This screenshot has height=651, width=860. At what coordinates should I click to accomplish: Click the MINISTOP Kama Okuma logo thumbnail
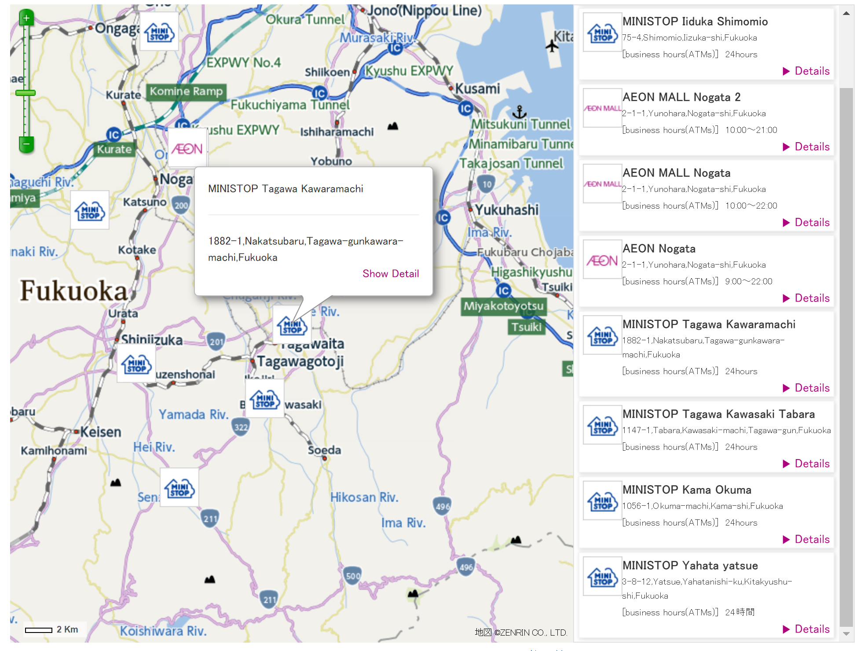pos(602,500)
